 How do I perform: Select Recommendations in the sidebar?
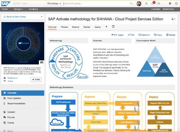(x=16, y=104)
